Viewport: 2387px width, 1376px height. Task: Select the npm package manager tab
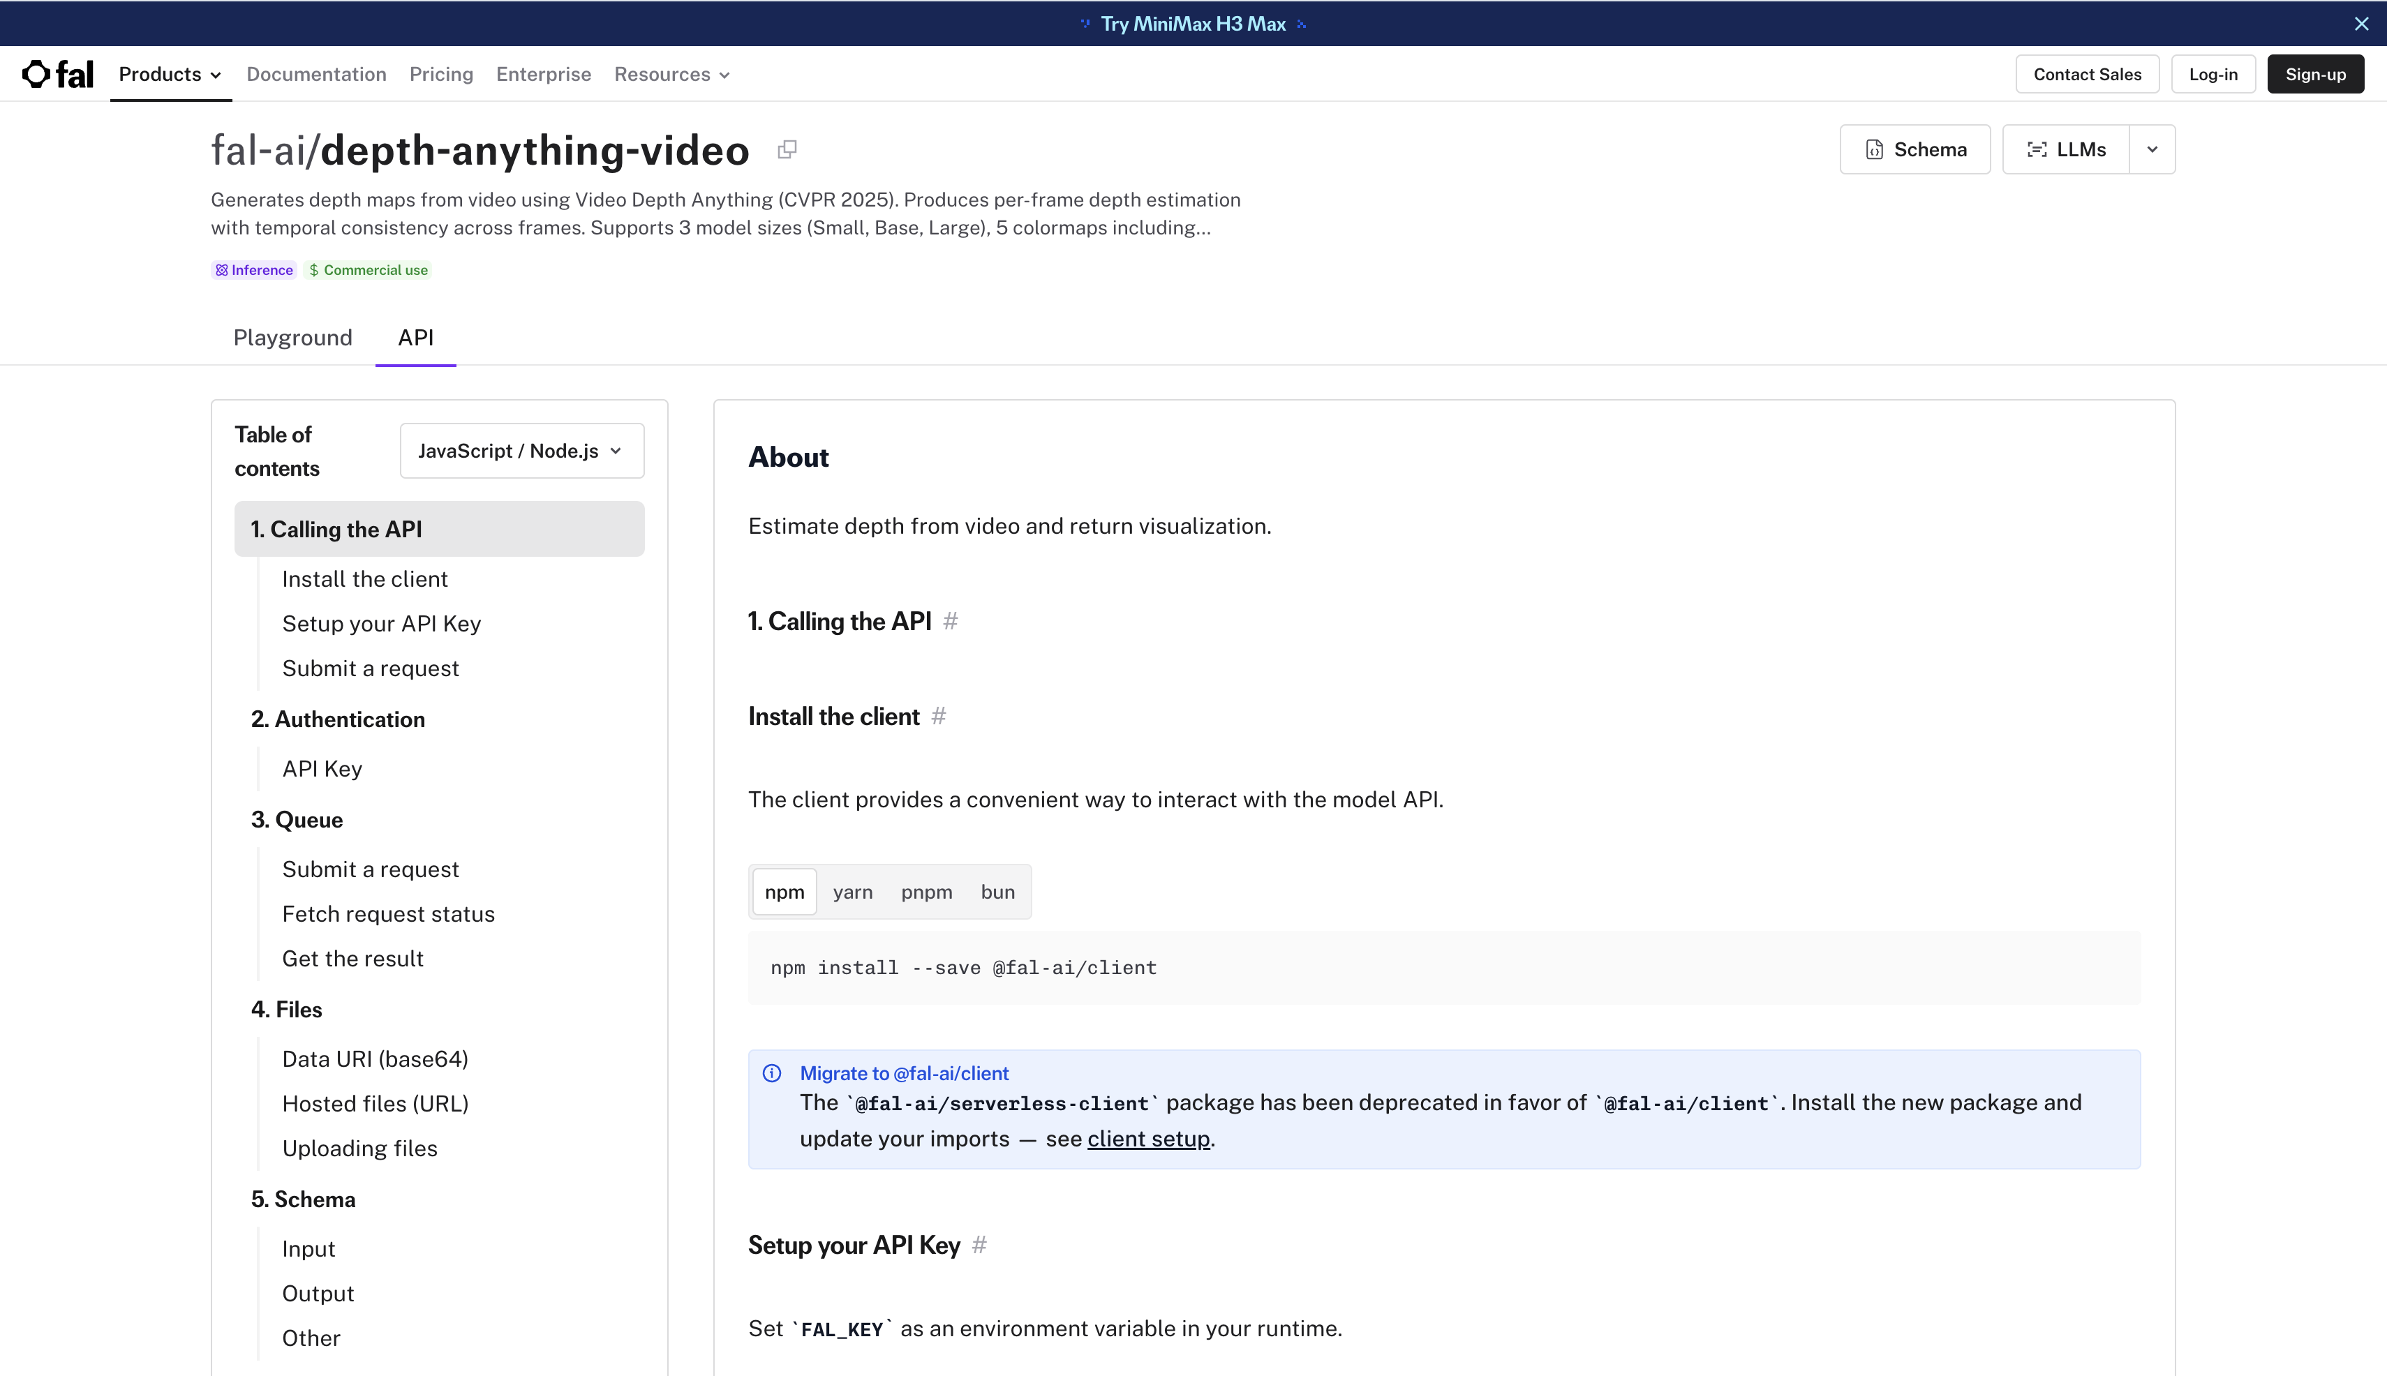784,892
